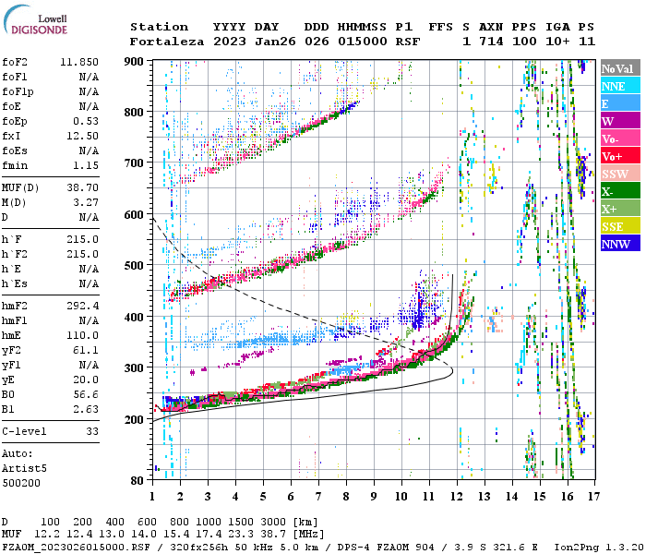The height and width of the screenshot is (554, 646).
Task: Click the MUF 38.7 value for 3000 km
Action: point(273,535)
